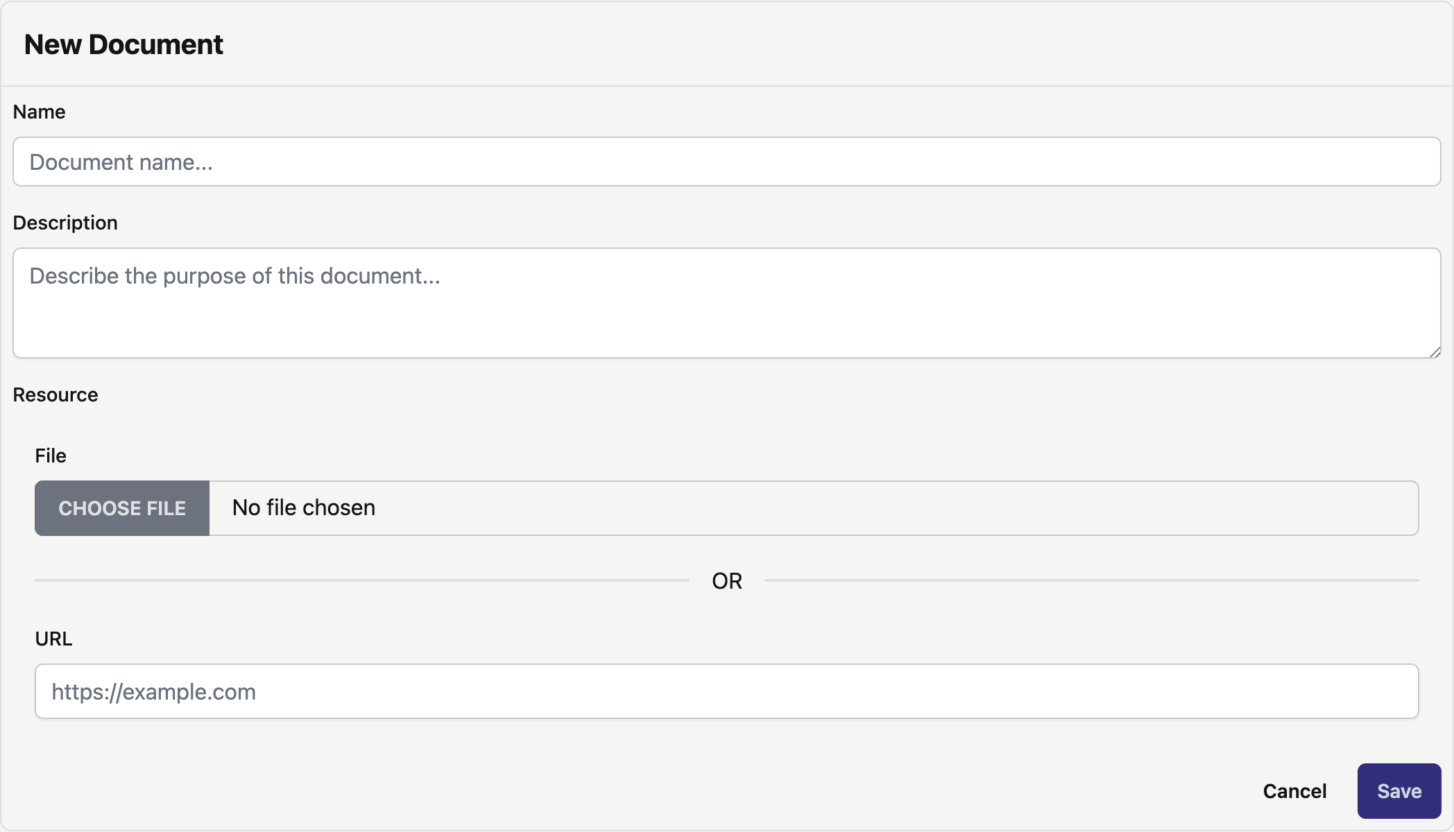The image size is (1454, 832).
Task: Click the File label above file chooser
Action: tap(51, 456)
